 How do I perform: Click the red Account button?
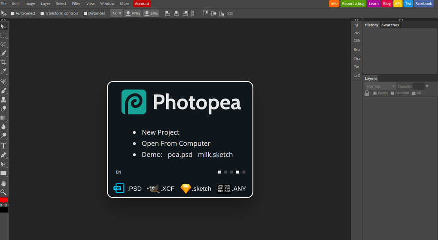pos(142,3)
